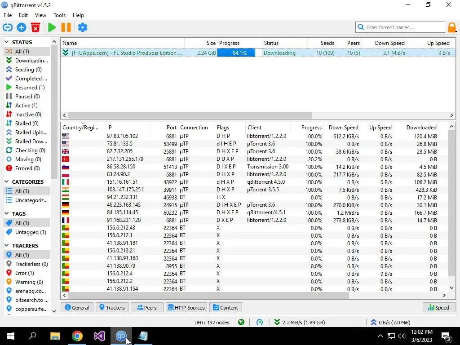
Task: Select Inactive (0) status filter
Action: [27, 115]
